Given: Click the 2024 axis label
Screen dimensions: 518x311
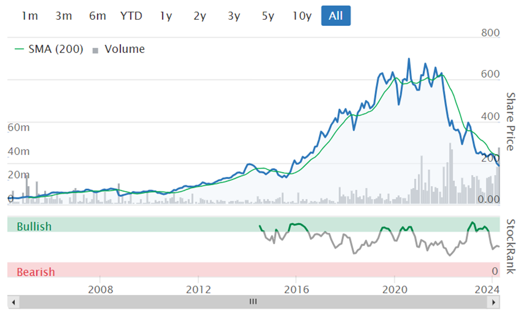Looking at the screenshot, I should click(487, 290).
